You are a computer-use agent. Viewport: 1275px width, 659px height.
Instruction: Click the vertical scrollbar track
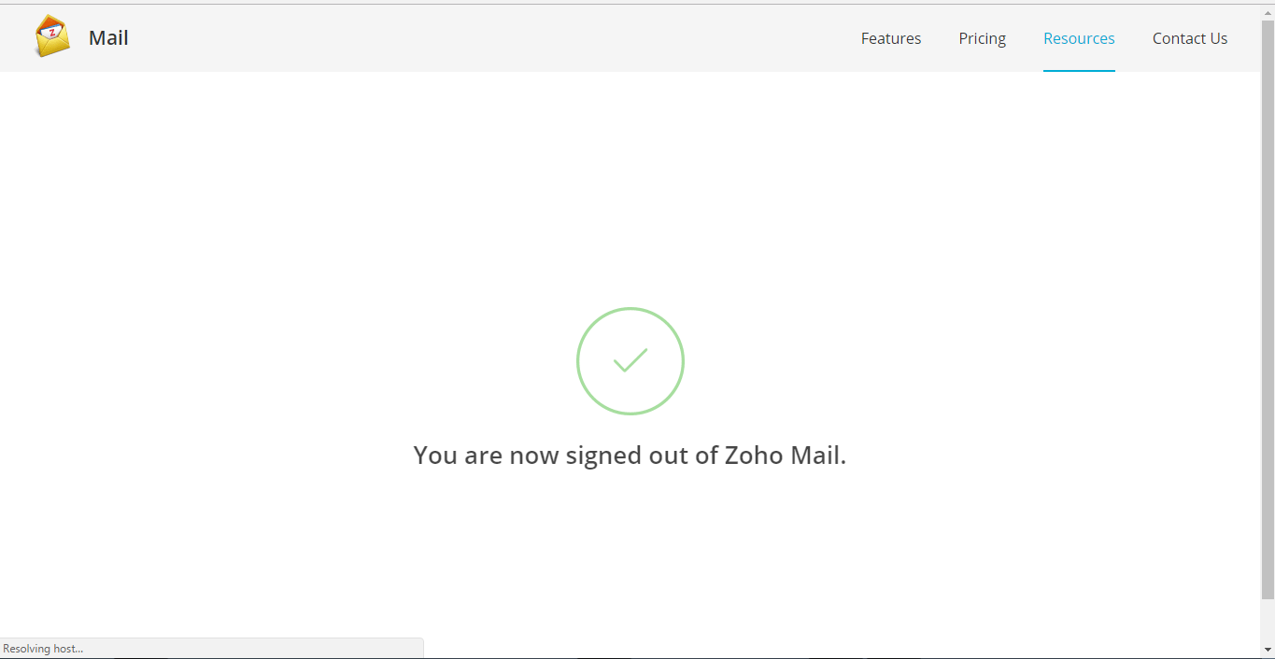(1268, 327)
